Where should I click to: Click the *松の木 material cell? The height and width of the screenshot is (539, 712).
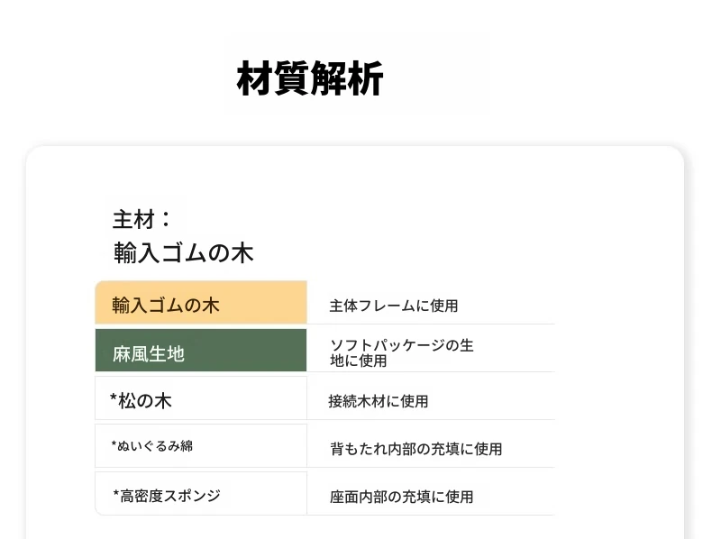coord(200,400)
